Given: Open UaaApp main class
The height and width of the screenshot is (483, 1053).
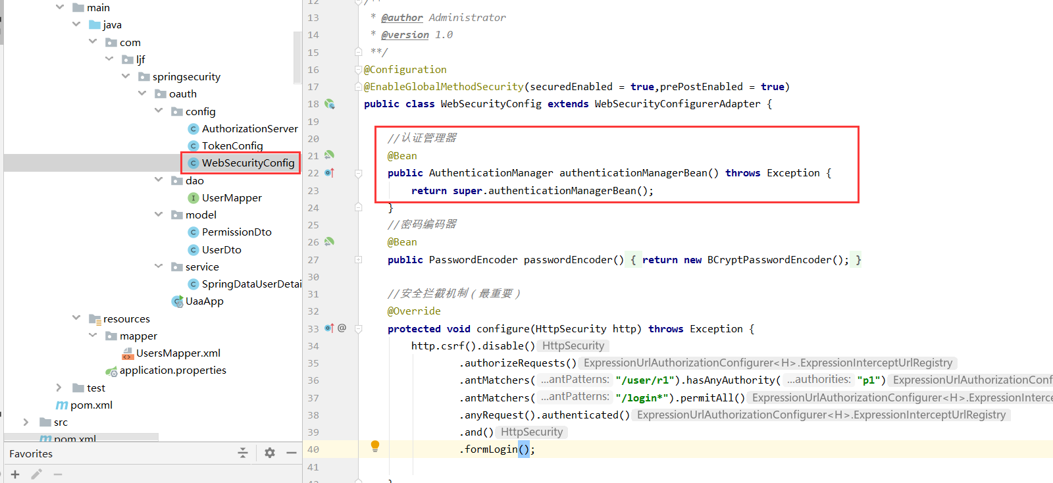Looking at the screenshot, I should pyautogui.click(x=204, y=301).
